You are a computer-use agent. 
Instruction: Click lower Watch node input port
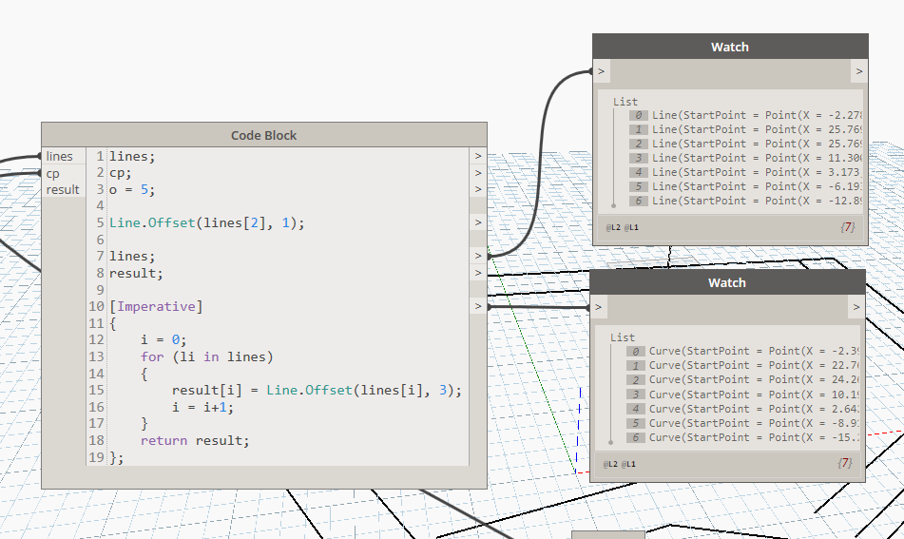(599, 307)
